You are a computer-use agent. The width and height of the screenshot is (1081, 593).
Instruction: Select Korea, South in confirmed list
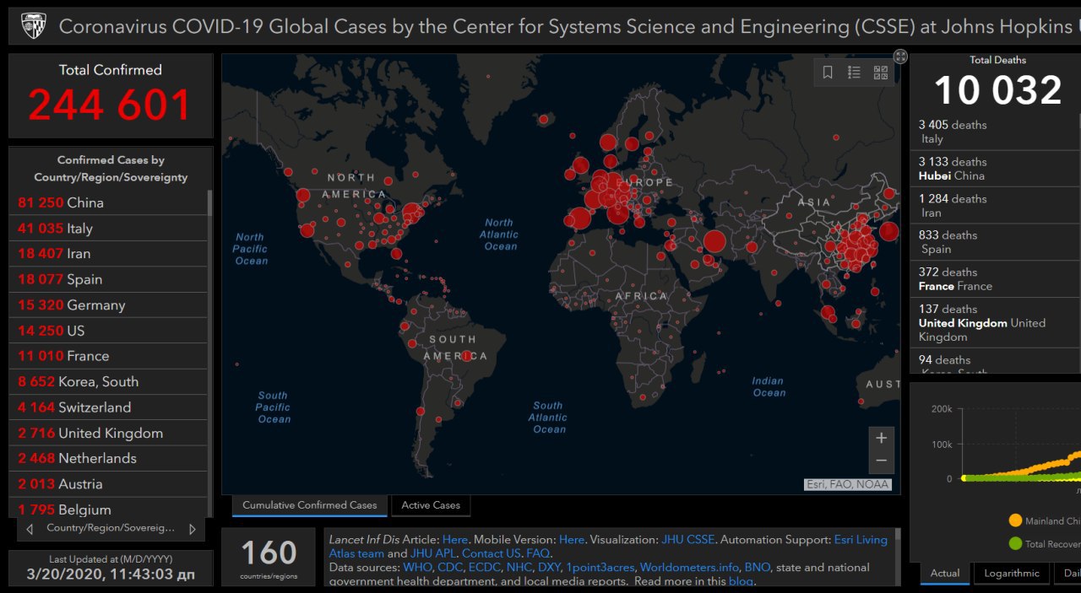[x=108, y=381]
